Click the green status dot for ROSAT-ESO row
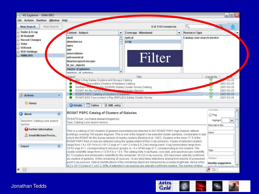This screenshot has height=194, width=259. point(71,98)
